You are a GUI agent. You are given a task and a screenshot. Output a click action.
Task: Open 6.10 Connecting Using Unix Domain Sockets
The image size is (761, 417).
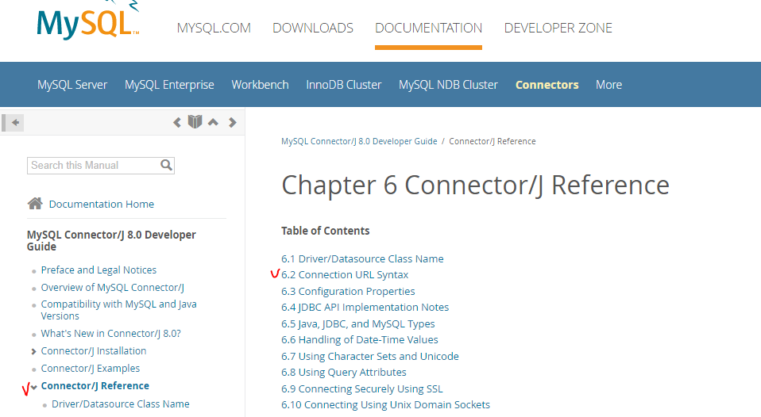(386, 404)
